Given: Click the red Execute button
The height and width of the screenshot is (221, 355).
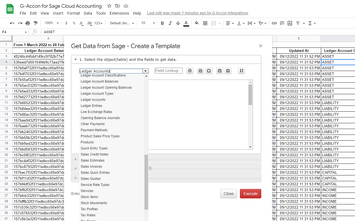Looking at the screenshot, I should click(x=250, y=194).
